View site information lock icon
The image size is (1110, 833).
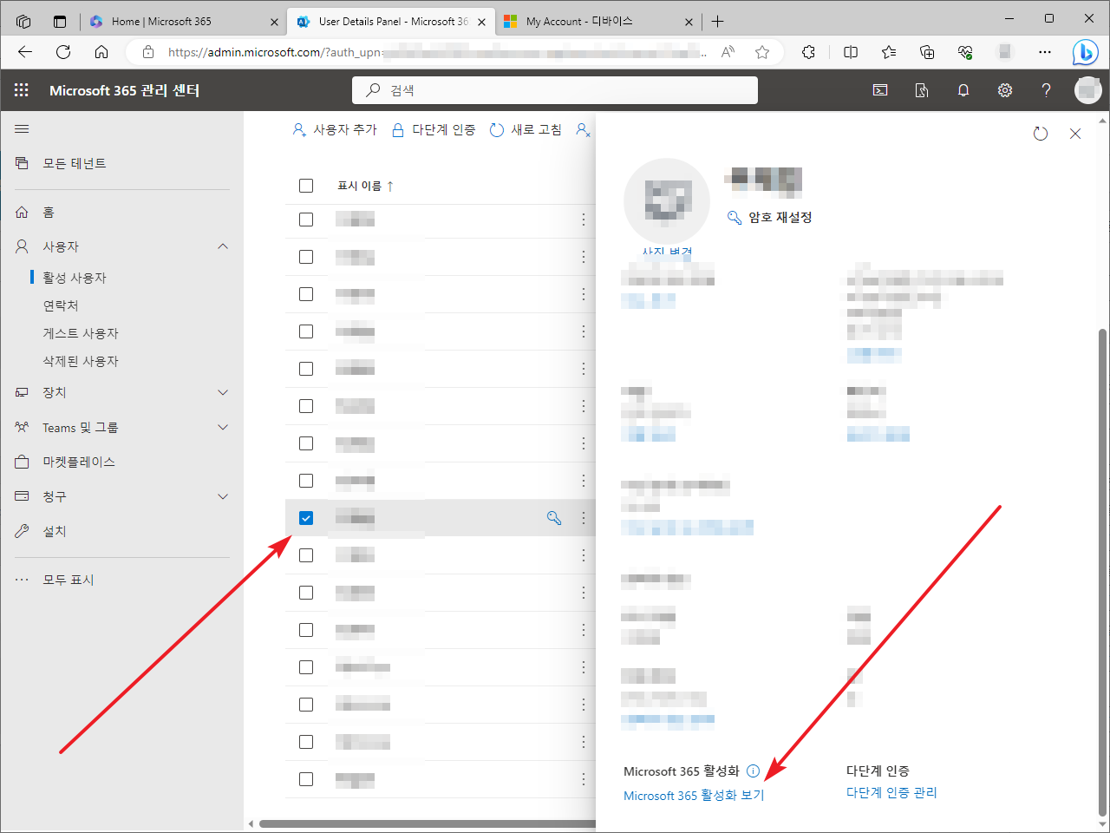(x=148, y=52)
